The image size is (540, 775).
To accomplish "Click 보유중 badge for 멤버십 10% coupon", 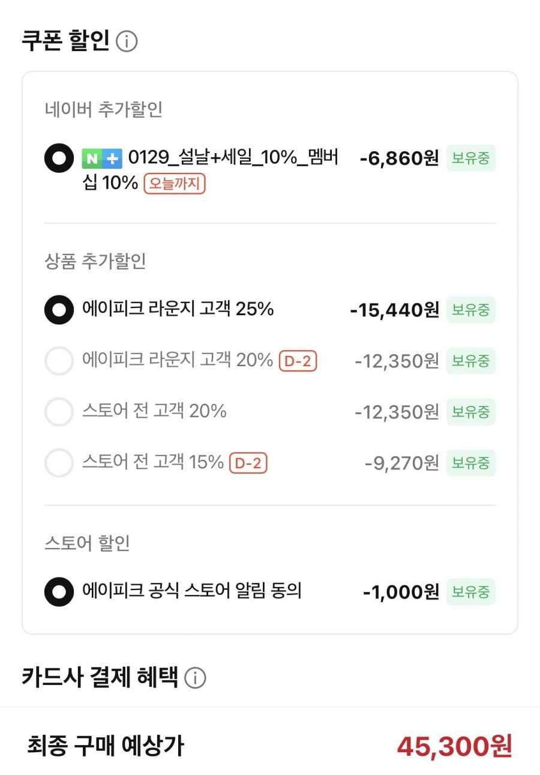I will [470, 158].
